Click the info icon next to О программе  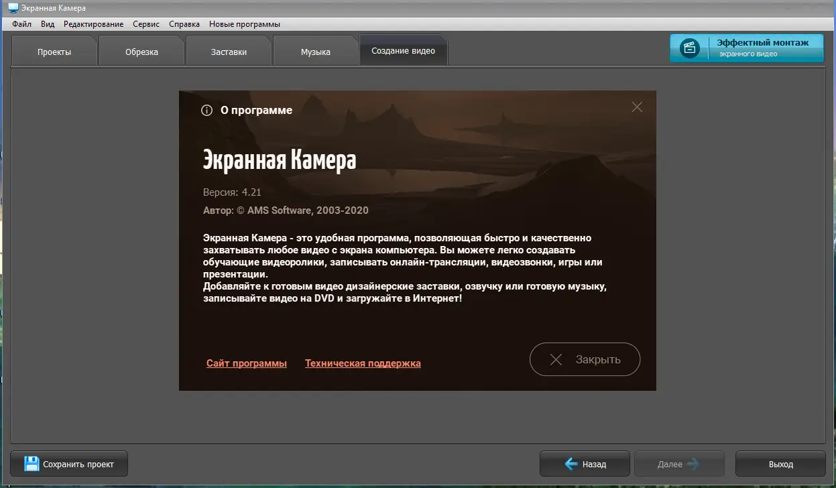click(206, 110)
